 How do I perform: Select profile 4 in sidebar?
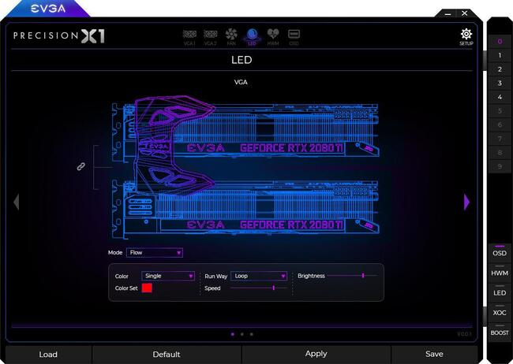500,97
